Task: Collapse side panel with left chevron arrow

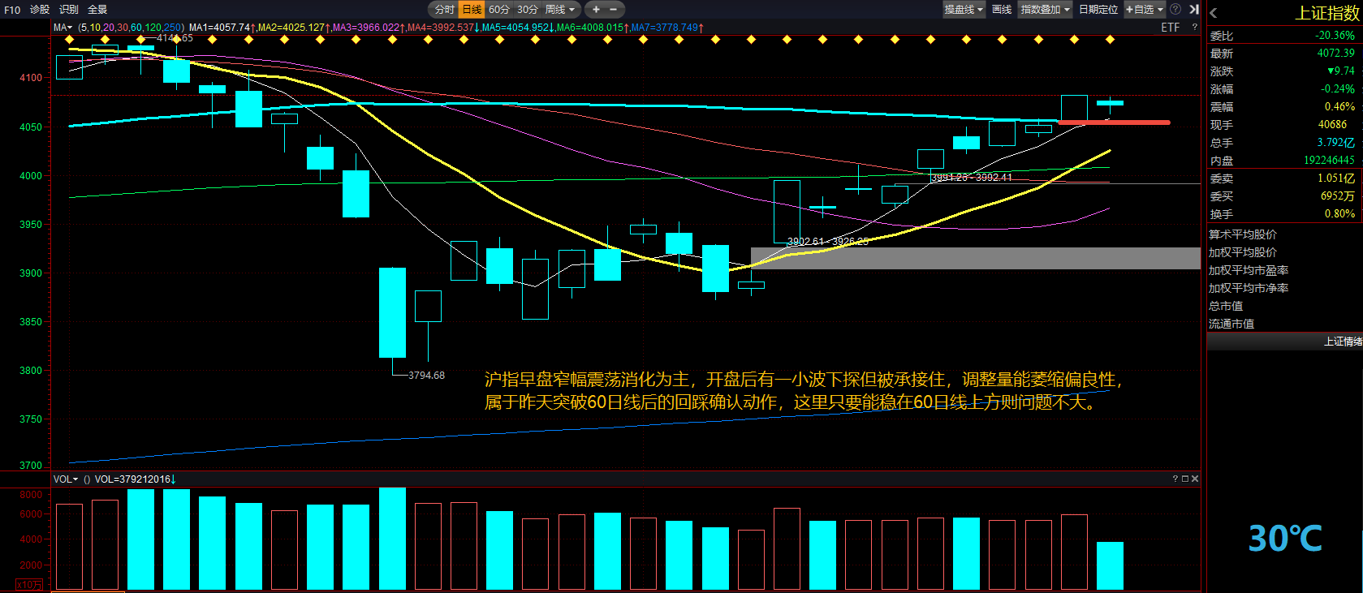Action: [x=1214, y=13]
